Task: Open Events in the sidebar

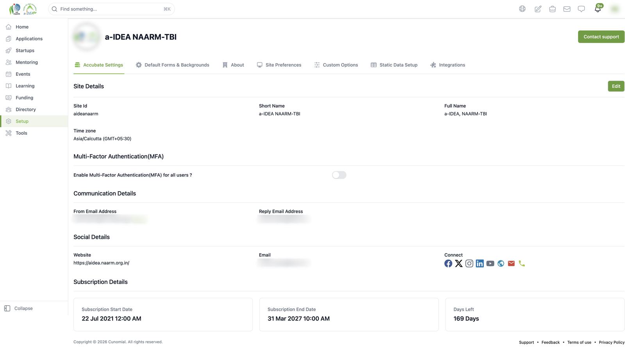Action: tap(34, 74)
